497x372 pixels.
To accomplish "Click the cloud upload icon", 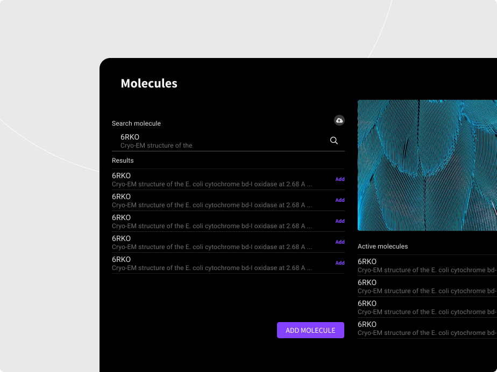I will tap(339, 121).
